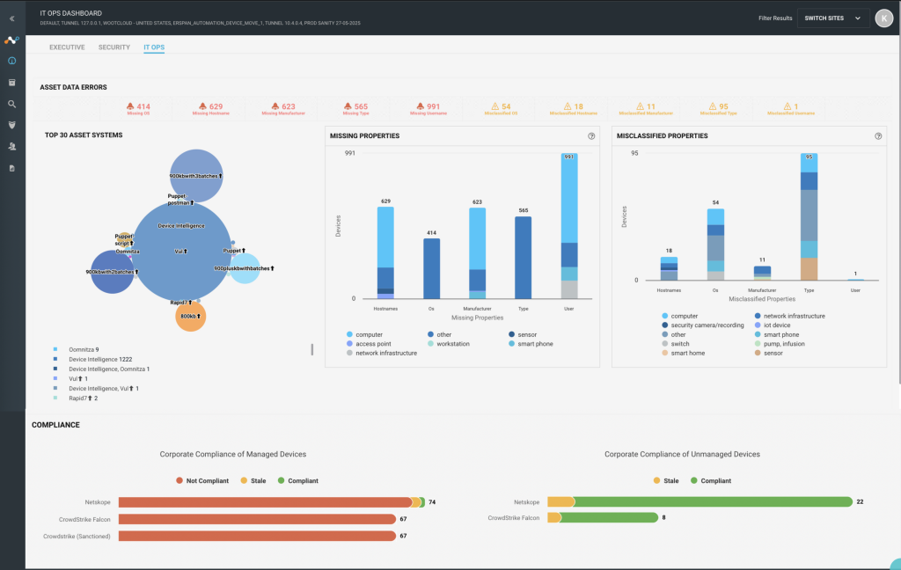
Task: Open the Switch Sites dropdown
Action: pyautogui.click(x=832, y=18)
